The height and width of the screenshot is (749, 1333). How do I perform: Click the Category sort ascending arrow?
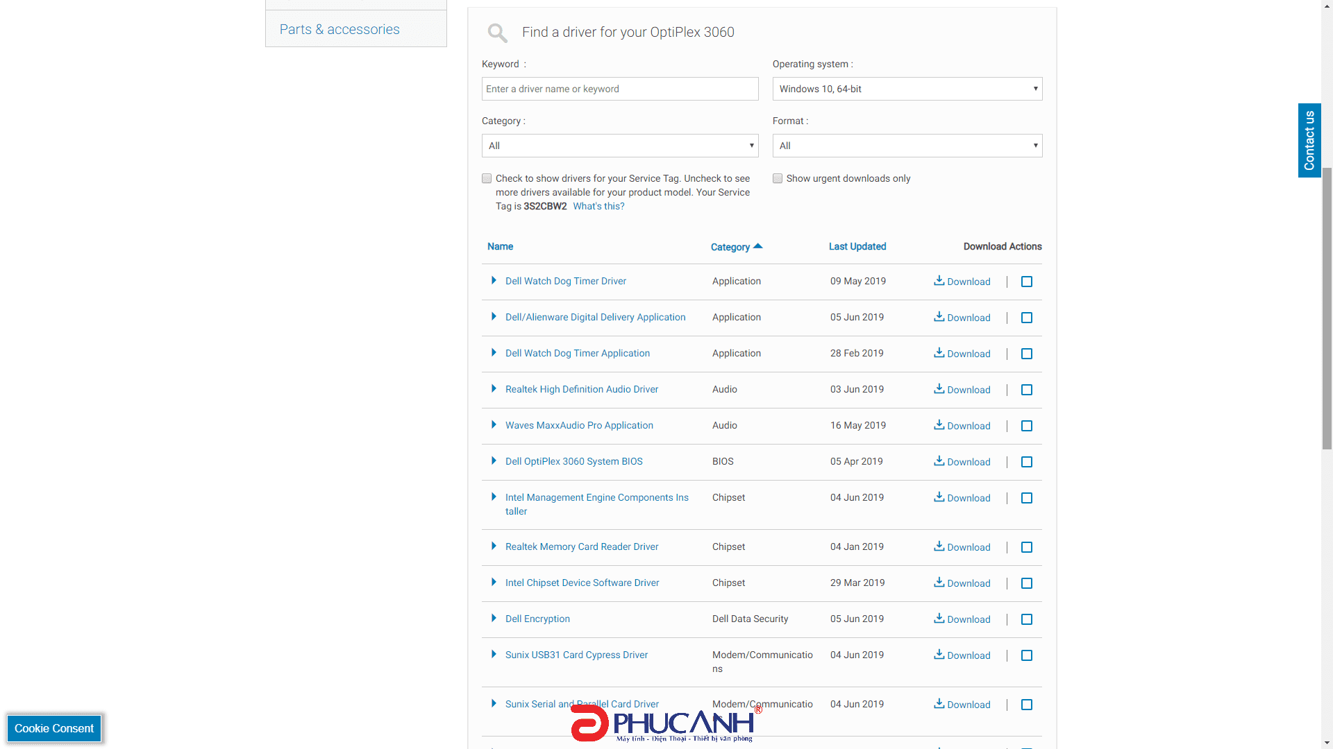pos(757,246)
